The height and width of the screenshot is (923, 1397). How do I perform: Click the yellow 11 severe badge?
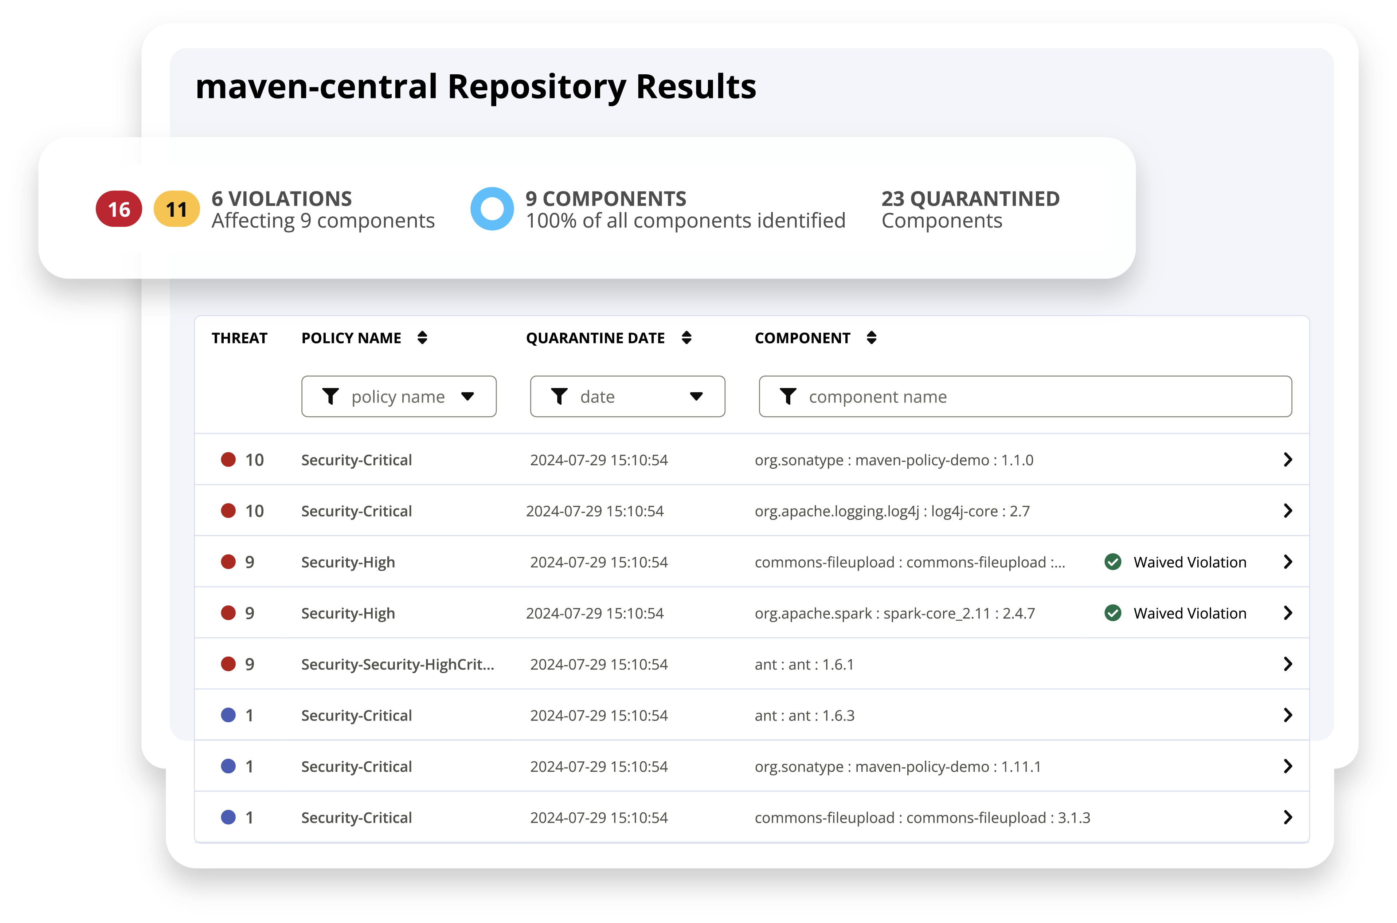click(177, 209)
